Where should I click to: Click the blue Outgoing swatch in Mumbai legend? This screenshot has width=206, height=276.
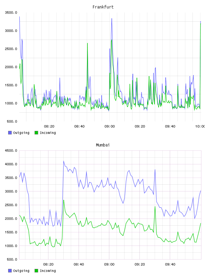pos(10,271)
